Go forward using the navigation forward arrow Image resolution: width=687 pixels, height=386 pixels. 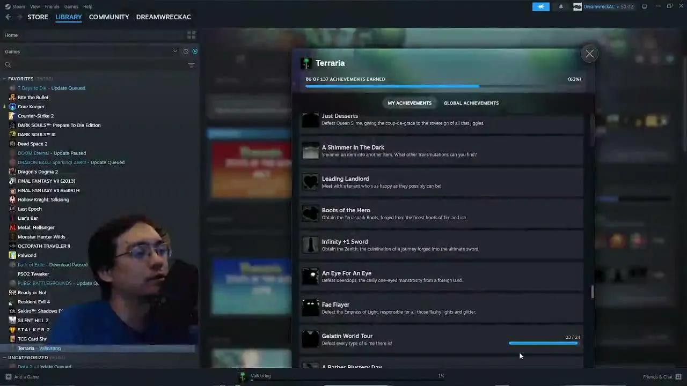tap(19, 17)
